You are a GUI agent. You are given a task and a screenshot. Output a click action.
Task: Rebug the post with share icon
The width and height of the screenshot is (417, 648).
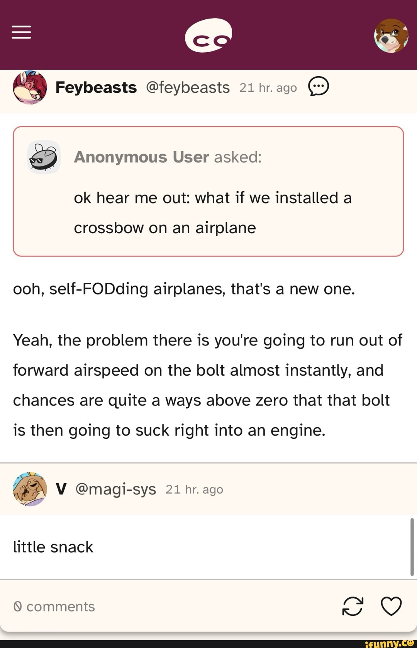coord(353,606)
